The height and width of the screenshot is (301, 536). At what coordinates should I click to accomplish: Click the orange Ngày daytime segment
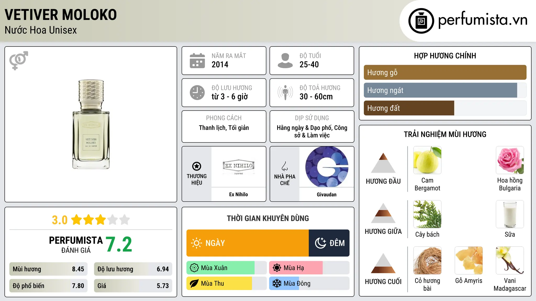pyautogui.click(x=248, y=243)
